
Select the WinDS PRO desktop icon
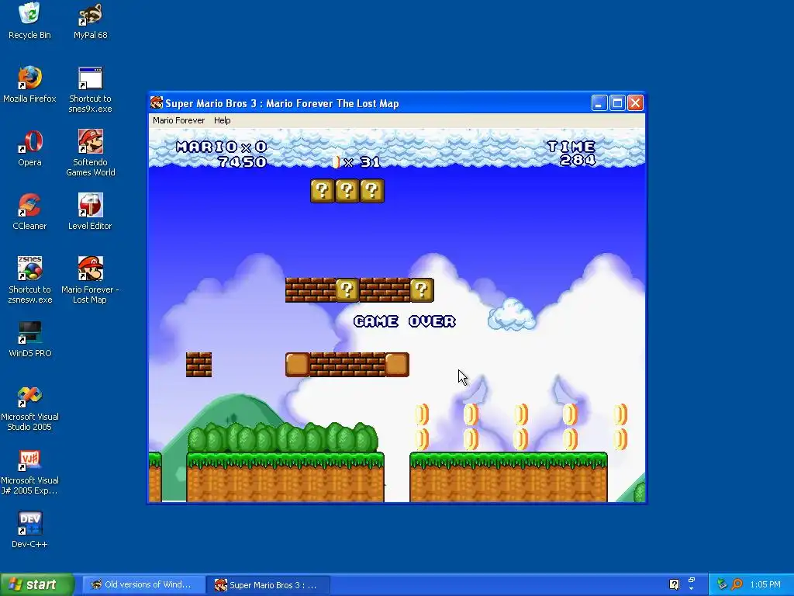click(x=29, y=340)
